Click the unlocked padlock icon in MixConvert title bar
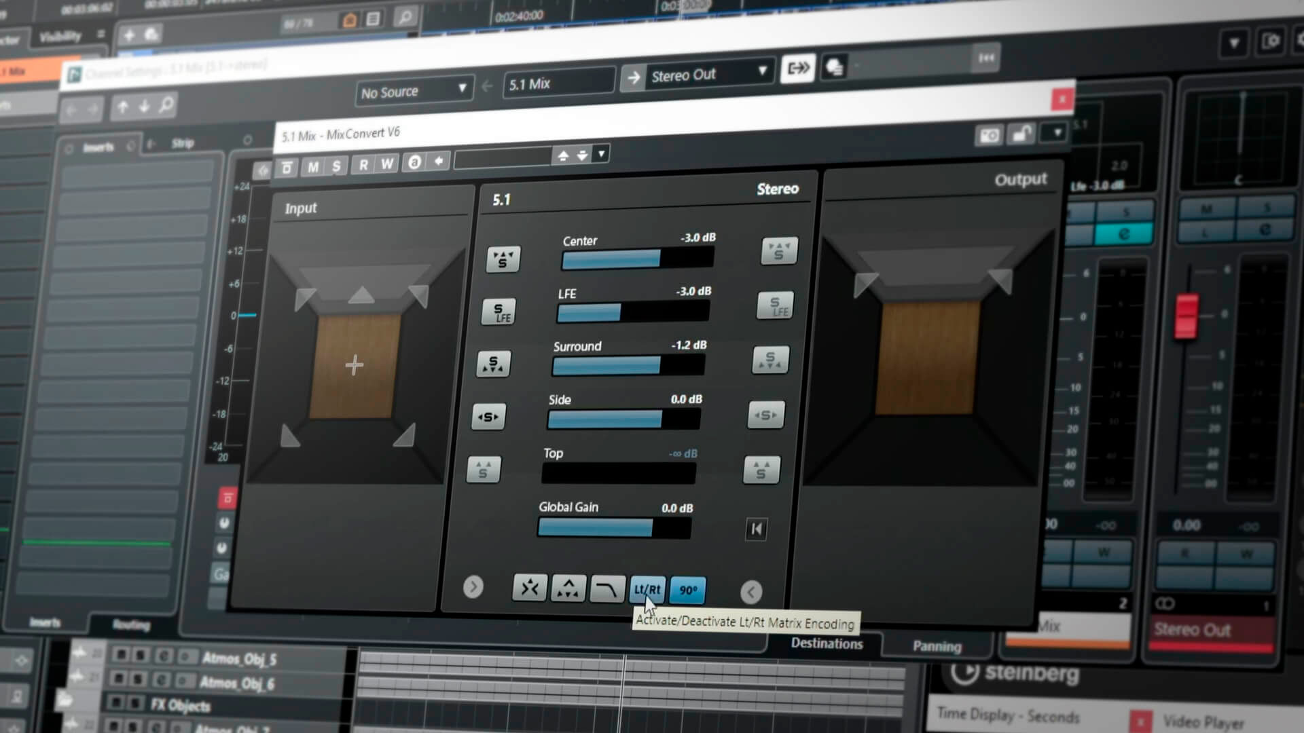The width and height of the screenshot is (1304, 733). click(1021, 133)
